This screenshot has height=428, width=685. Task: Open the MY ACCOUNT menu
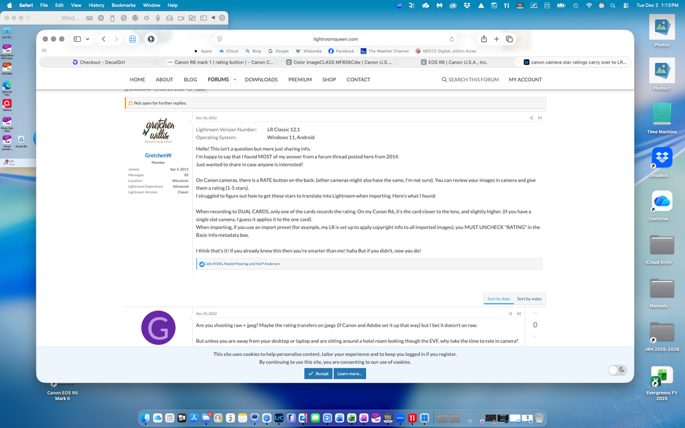tap(525, 80)
